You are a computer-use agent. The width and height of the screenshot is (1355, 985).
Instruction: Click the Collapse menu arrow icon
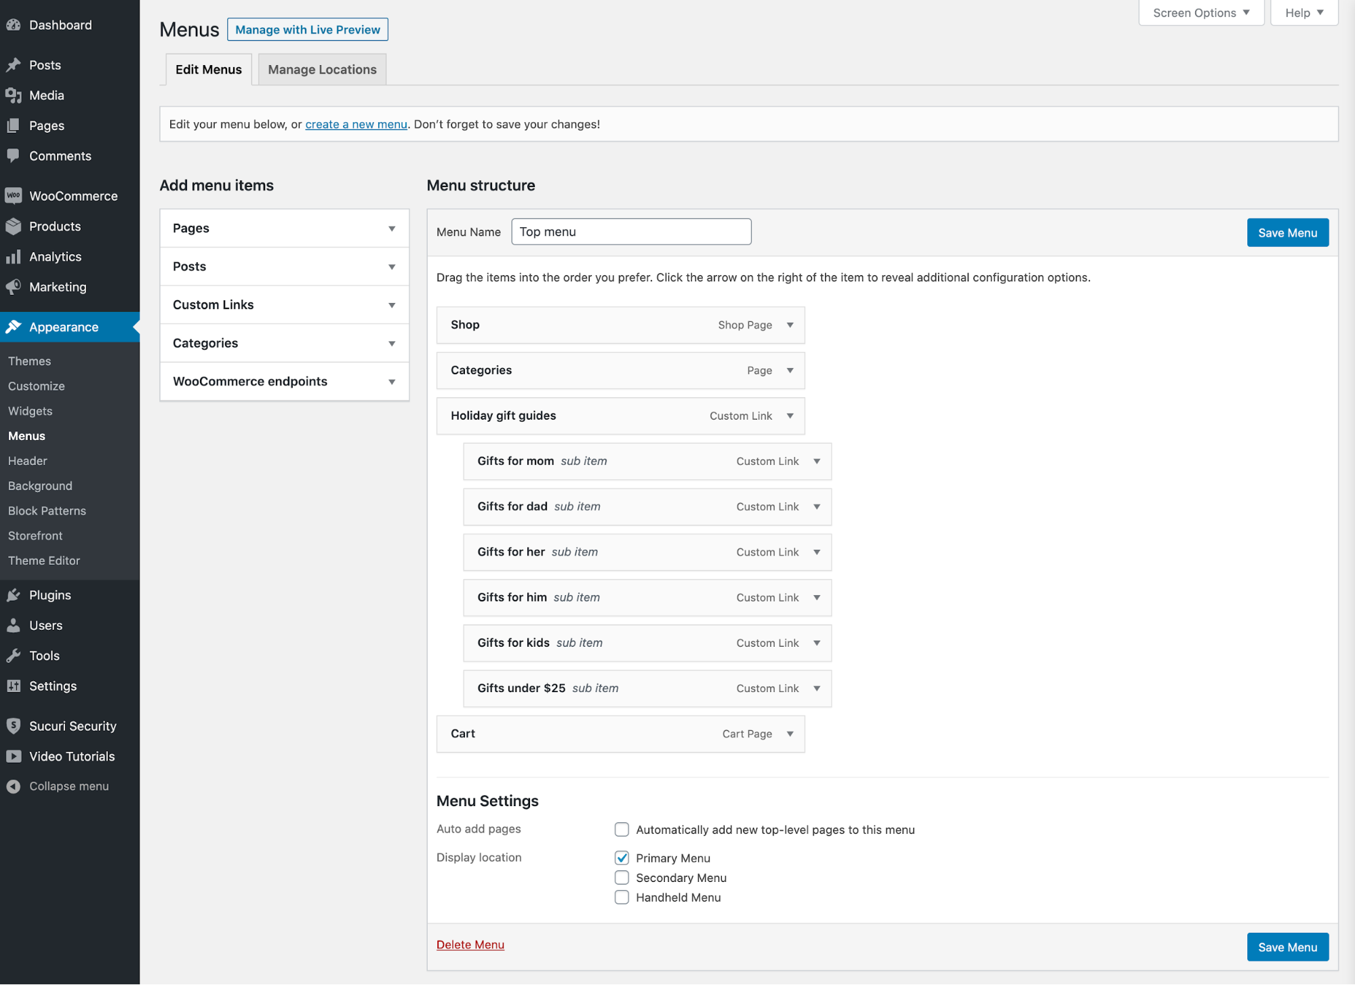coord(14,786)
